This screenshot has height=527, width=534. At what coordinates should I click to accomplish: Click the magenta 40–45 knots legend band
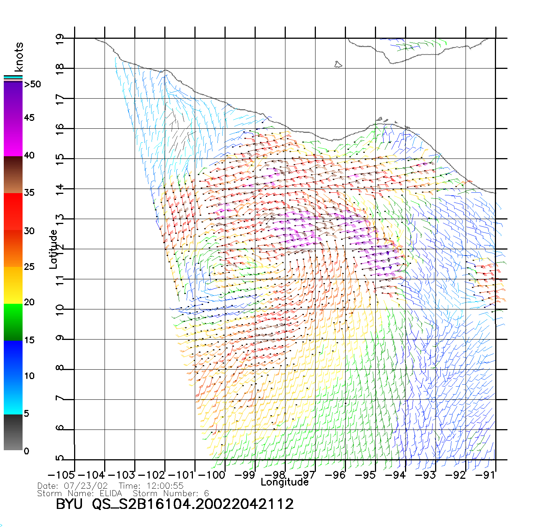(x=13, y=137)
